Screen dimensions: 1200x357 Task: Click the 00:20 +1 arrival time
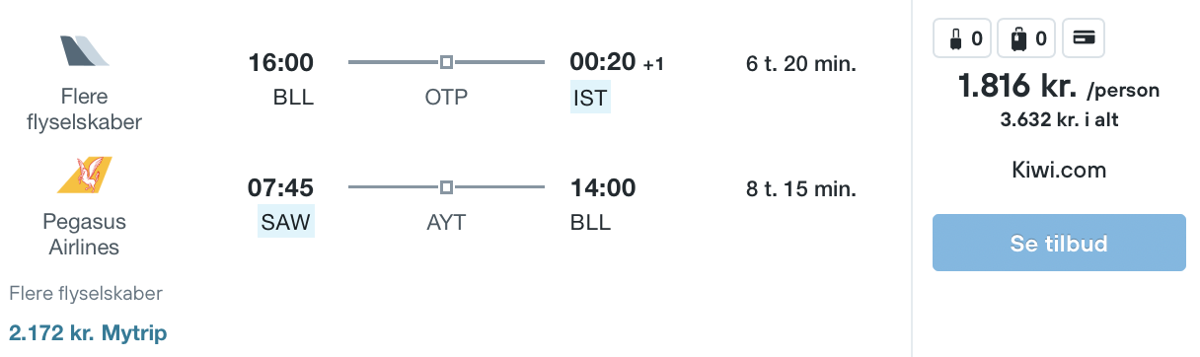tap(618, 62)
